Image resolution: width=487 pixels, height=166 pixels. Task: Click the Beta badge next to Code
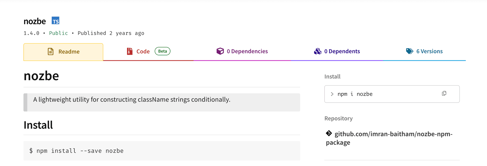(x=163, y=51)
